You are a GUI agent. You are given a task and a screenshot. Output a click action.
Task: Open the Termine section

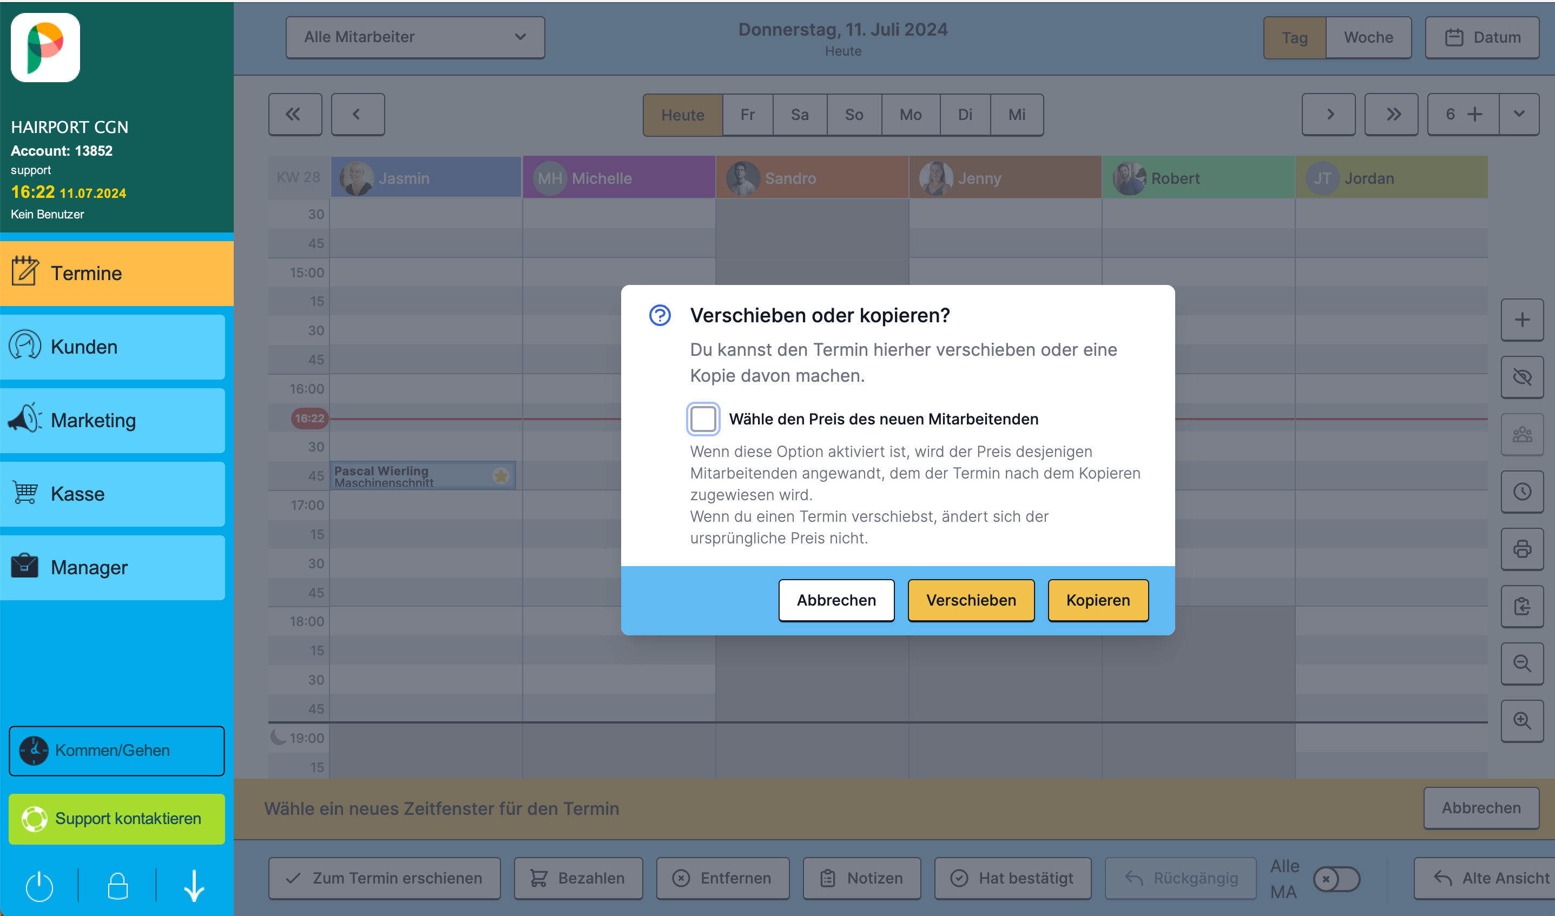tap(117, 274)
